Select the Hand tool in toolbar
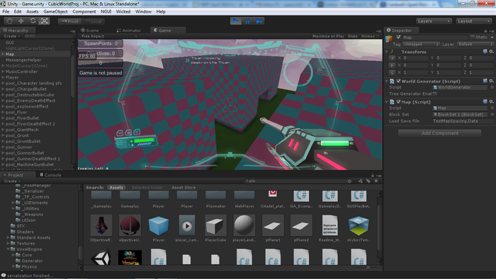The height and width of the screenshot is (279, 496). pos(9,21)
